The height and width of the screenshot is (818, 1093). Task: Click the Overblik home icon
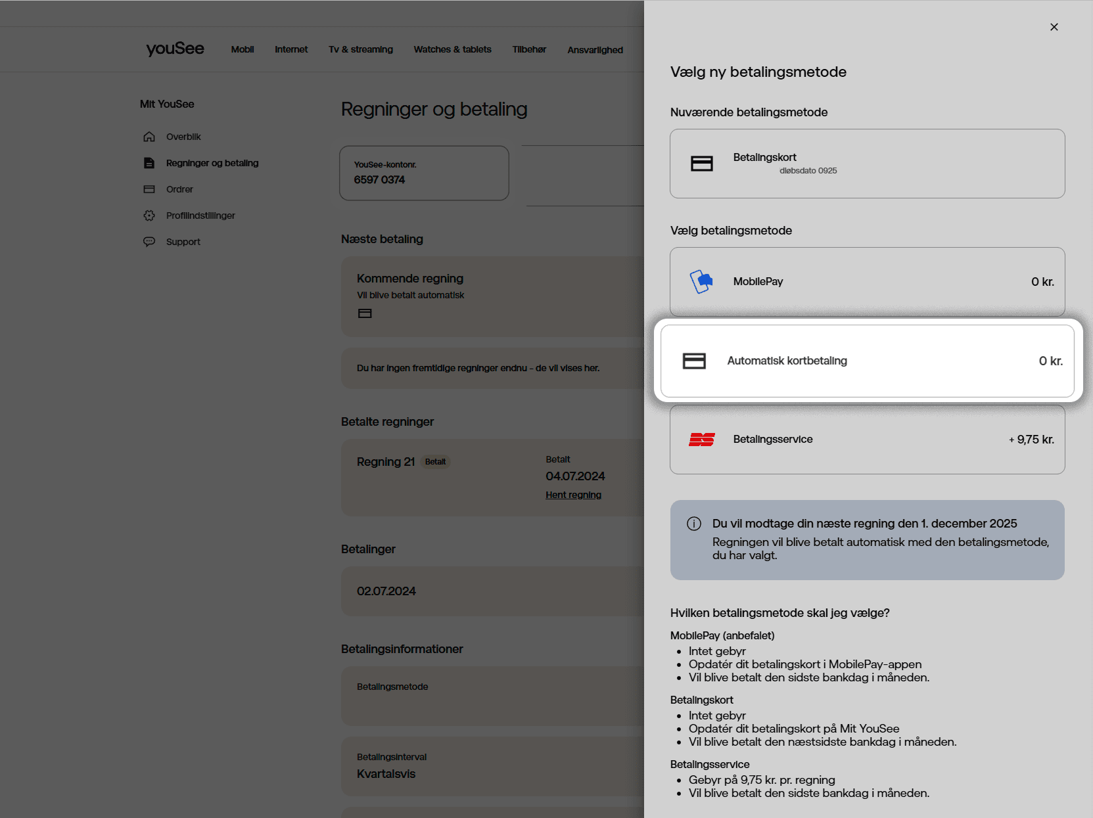tap(149, 137)
